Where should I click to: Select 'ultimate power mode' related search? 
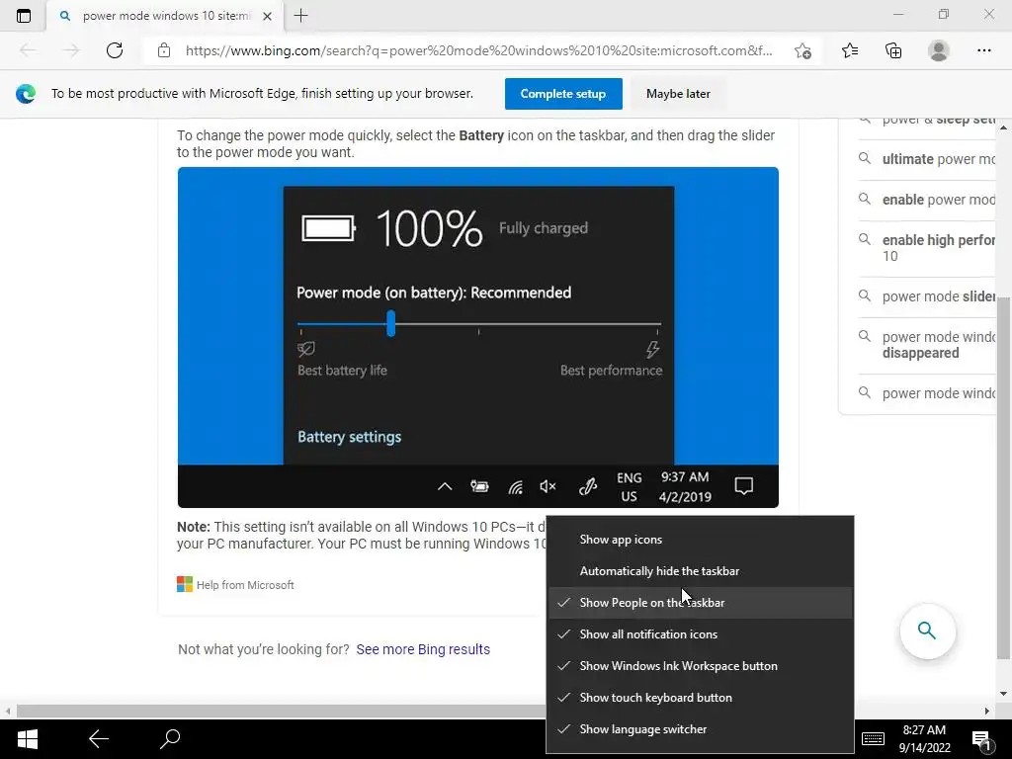pos(927,159)
